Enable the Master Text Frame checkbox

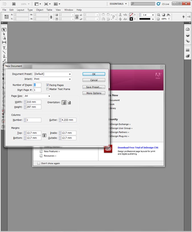tap(48, 89)
